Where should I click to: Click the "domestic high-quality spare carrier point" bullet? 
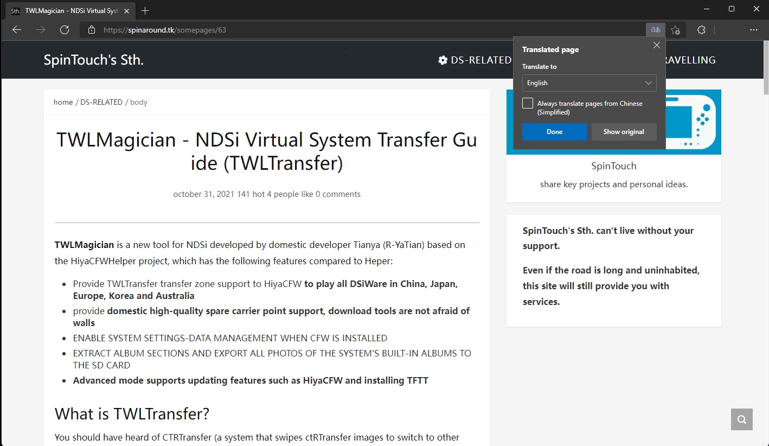pyautogui.click(x=271, y=317)
